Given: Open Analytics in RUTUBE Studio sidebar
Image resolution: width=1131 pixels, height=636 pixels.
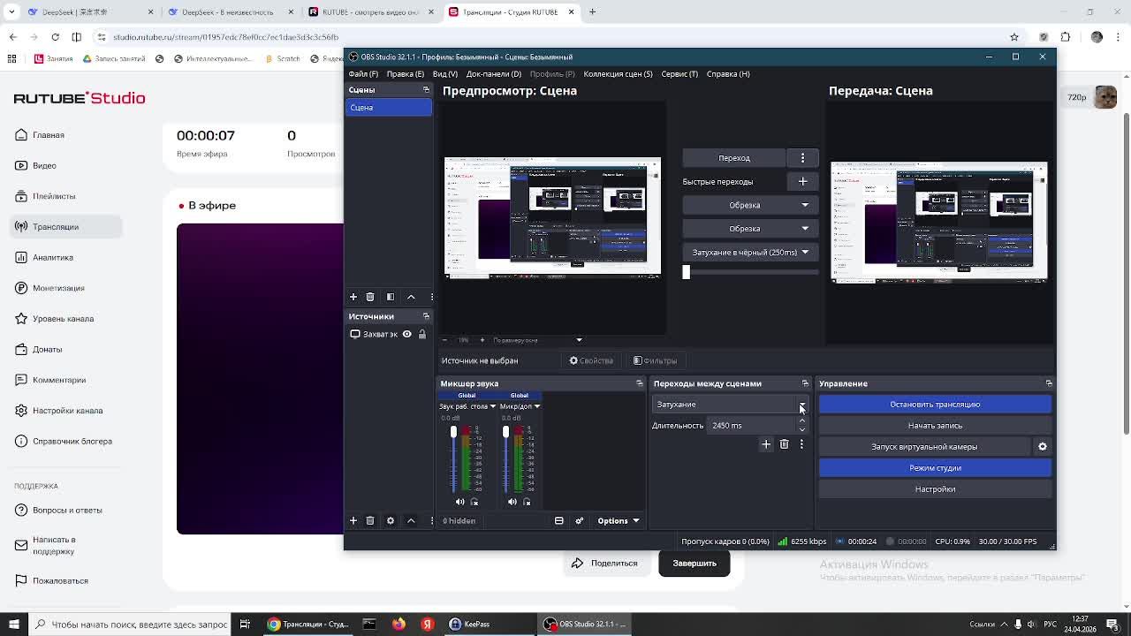Looking at the screenshot, I should [x=53, y=258].
